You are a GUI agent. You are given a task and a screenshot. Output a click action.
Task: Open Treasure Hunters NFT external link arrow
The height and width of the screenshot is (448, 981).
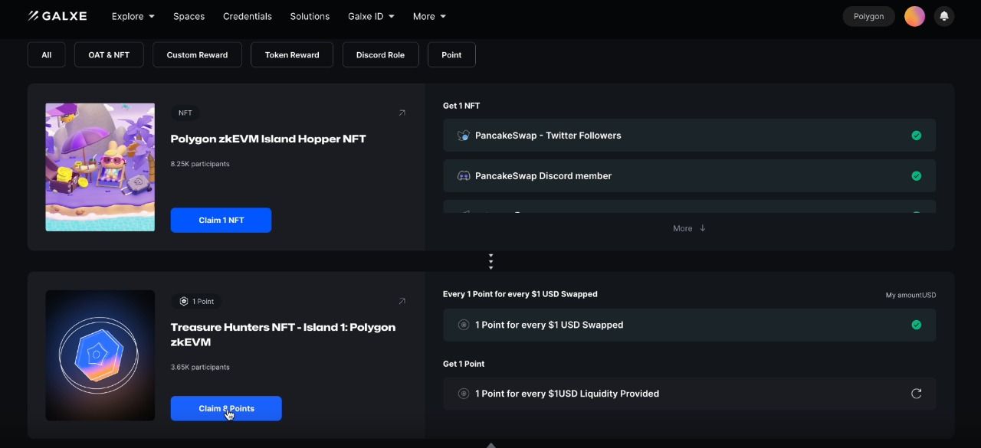coord(402,301)
